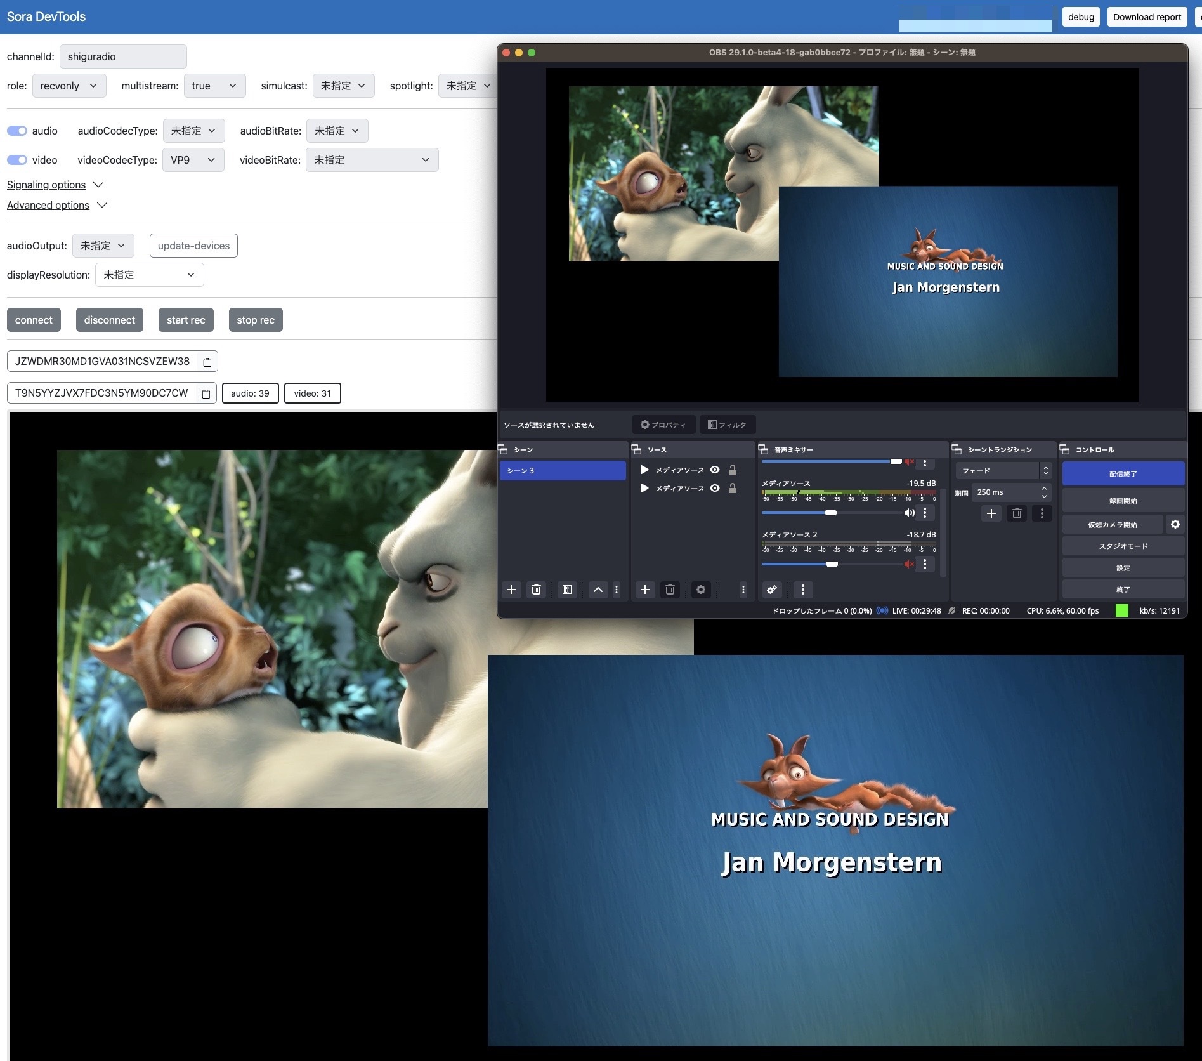1202x1061 pixels.
Task: Click the connect button
Action: (x=34, y=320)
